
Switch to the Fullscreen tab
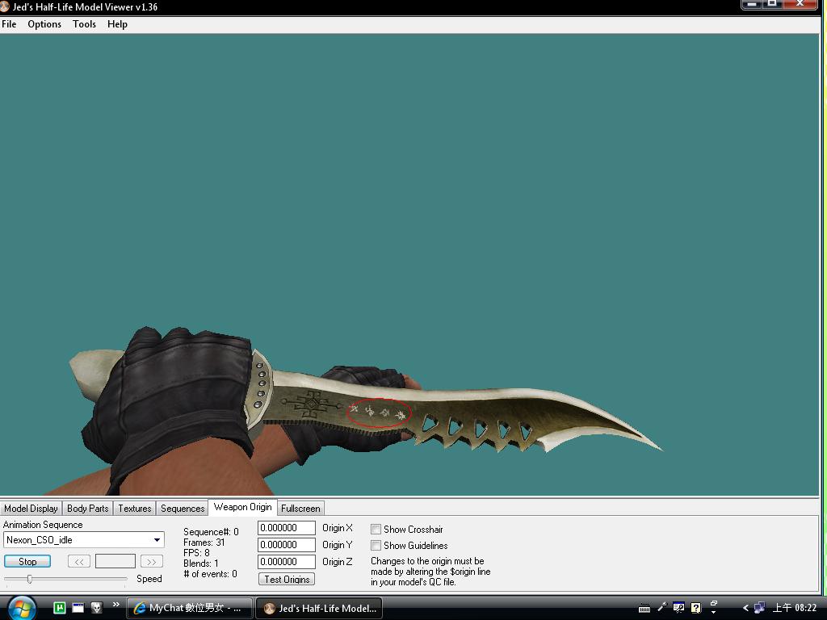tap(300, 509)
